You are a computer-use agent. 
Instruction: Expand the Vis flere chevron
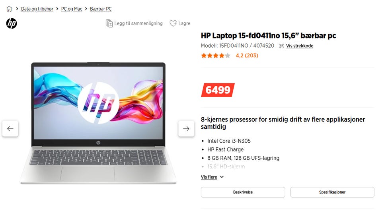point(222,177)
